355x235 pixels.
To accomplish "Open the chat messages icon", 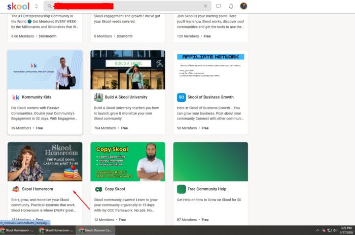I will pos(218,6).
